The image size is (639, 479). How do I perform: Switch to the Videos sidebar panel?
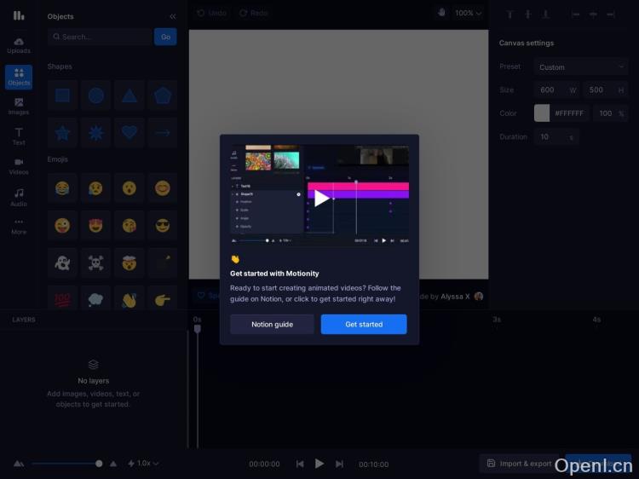[19, 166]
